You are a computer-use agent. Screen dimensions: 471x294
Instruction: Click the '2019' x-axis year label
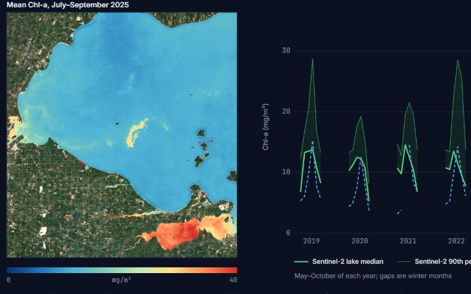tap(311, 241)
